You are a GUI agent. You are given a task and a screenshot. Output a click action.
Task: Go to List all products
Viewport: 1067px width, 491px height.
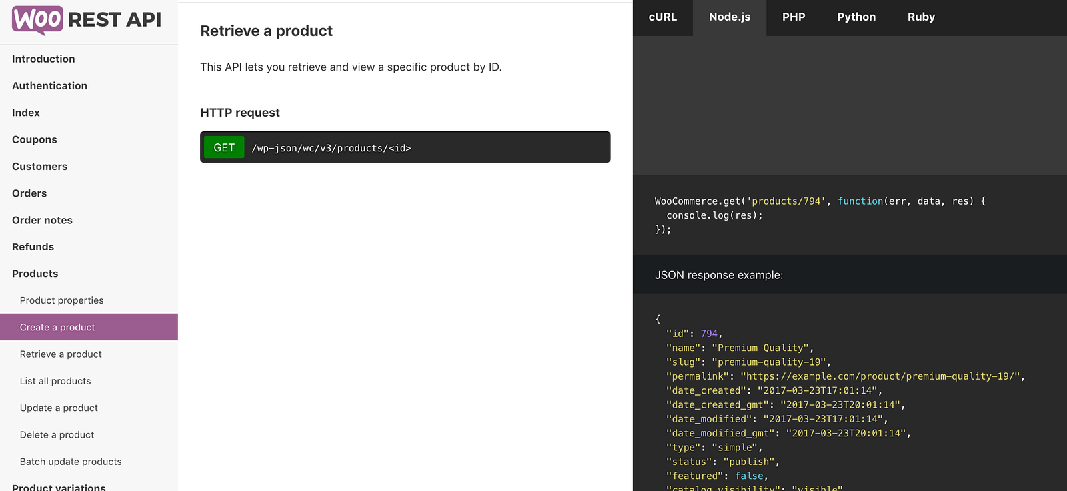click(55, 381)
